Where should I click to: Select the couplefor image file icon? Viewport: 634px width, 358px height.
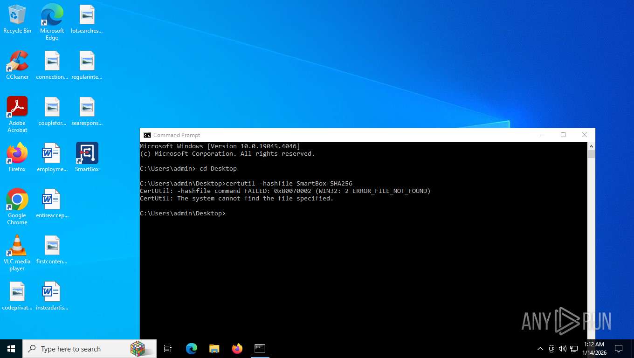coord(52,111)
